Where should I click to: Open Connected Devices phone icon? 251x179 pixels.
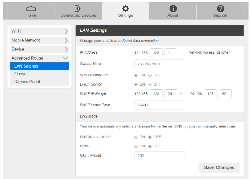(78, 9)
